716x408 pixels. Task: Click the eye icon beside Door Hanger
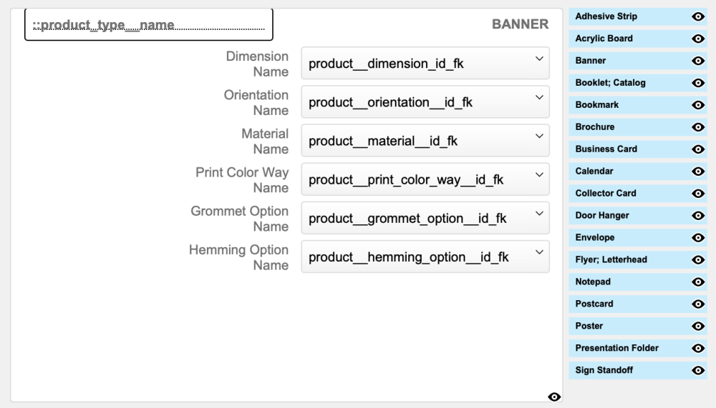pyautogui.click(x=698, y=216)
